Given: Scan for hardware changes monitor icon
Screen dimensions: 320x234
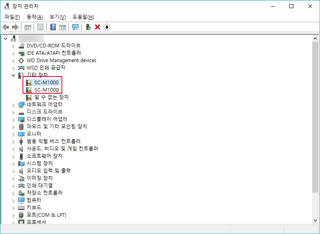Looking at the screenshot, I should (75, 27).
